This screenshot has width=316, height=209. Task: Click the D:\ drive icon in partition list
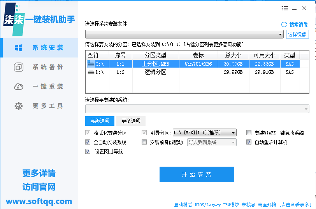(x=91, y=72)
